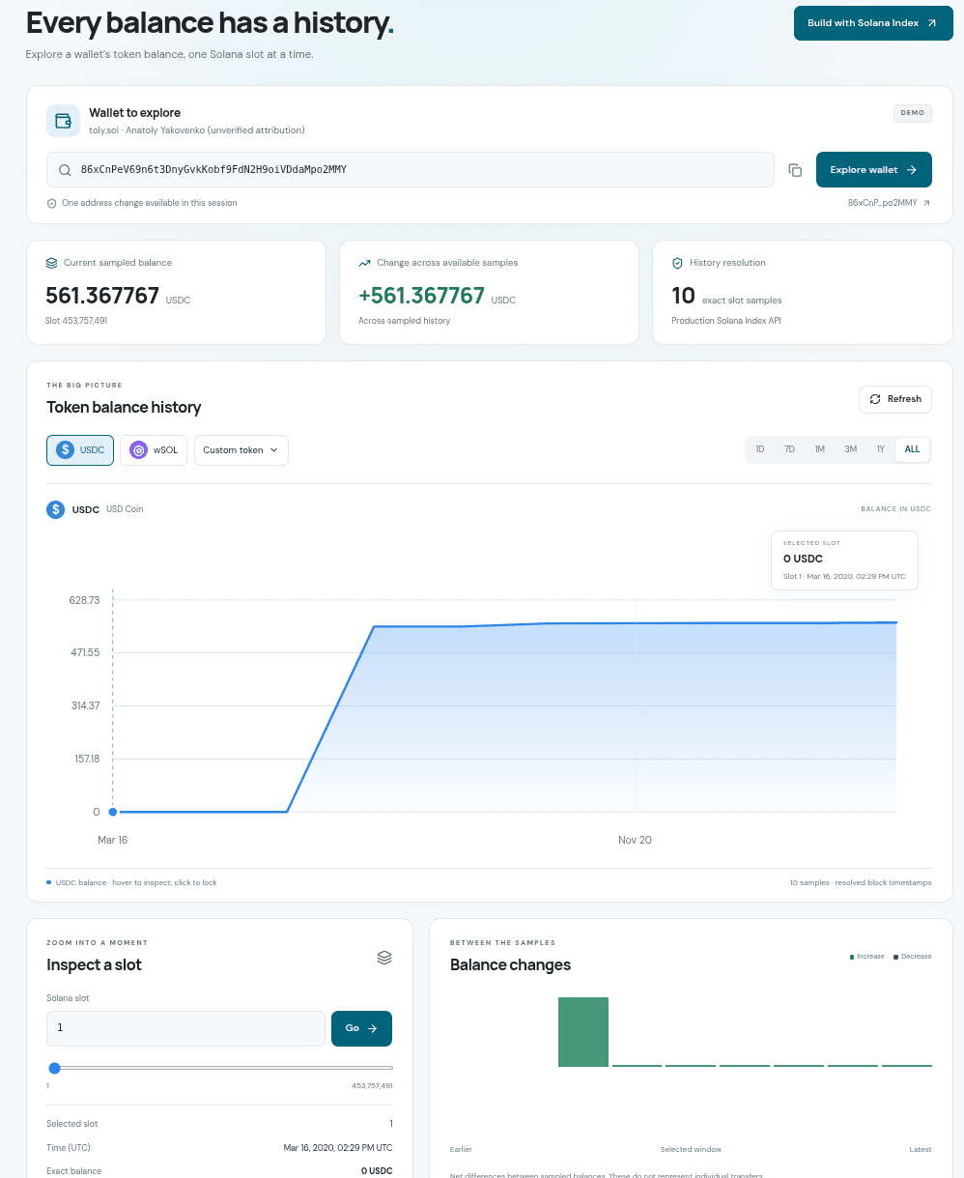Click the blue point at Mar 16 on chart
This screenshot has width=964, height=1178.
113,812
